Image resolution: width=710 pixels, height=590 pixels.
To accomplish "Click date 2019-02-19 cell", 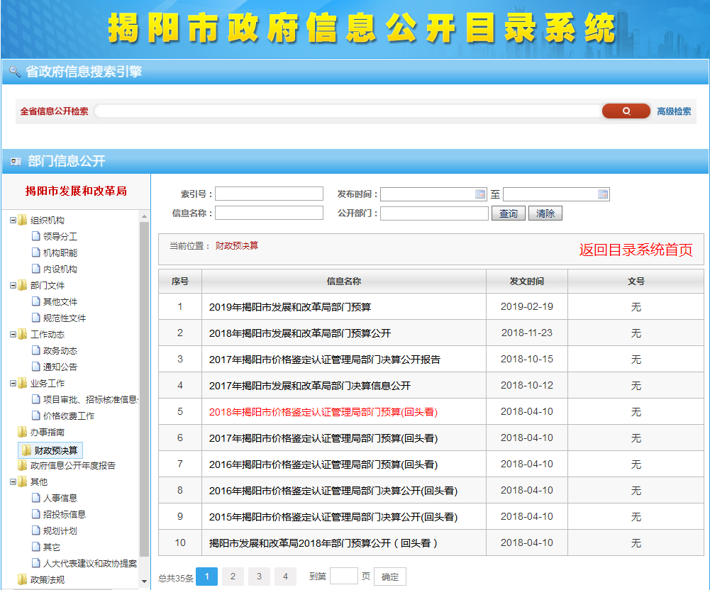I will point(526,306).
